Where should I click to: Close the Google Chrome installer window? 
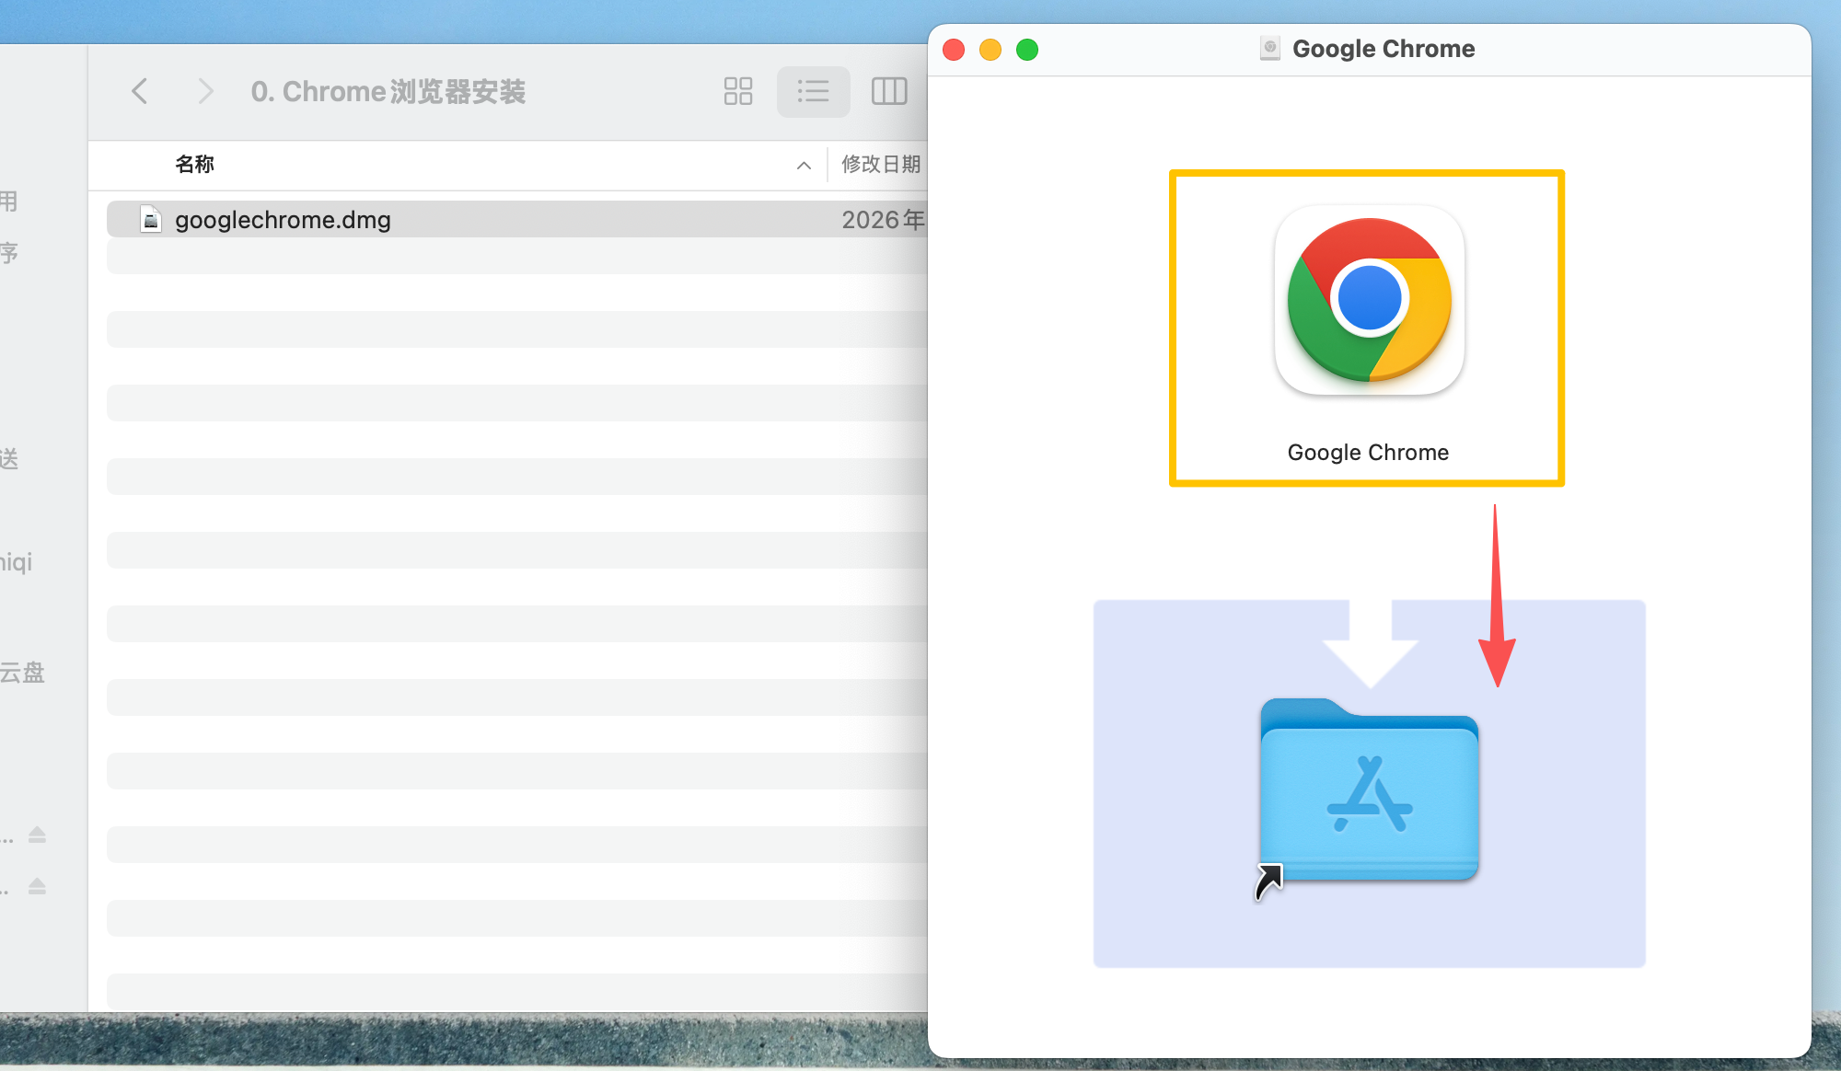(x=954, y=50)
